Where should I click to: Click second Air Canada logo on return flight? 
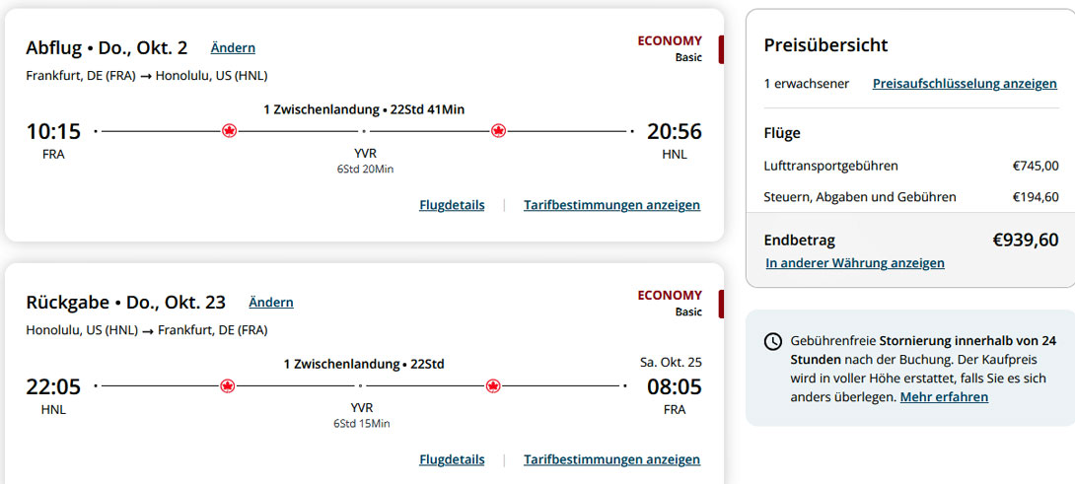click(493, 385)
